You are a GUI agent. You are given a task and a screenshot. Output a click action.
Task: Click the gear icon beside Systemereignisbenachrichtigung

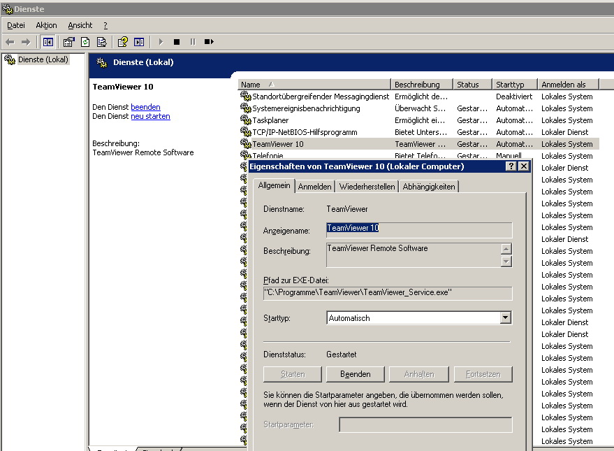click(x=245, y=108)
